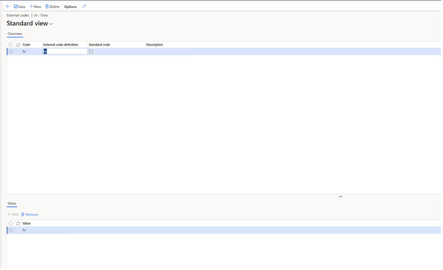Refresh the Value grid with the refresh icon
This screenshot has height=270, width=443.
point(19,223)
